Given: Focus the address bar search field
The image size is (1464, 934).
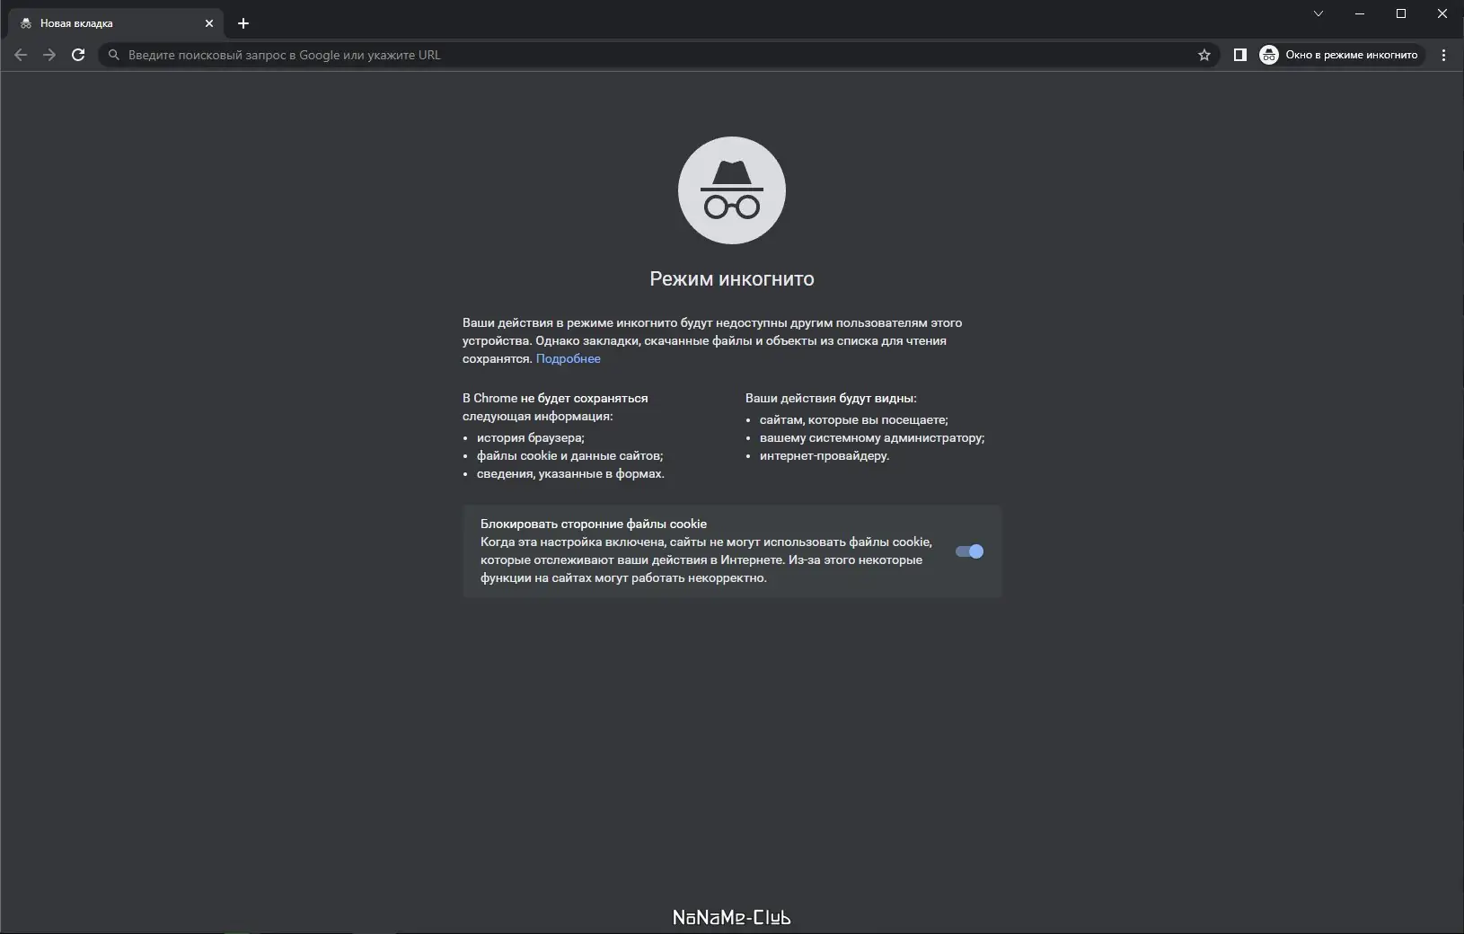Looking at the screenshot, I should click(658, 55).
